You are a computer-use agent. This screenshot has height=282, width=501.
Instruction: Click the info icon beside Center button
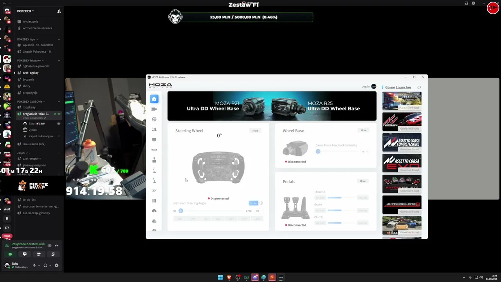pyautogui.click(x=261, y=203)
